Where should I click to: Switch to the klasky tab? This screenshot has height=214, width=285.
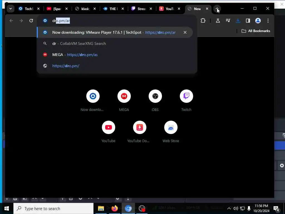(85, 9)
